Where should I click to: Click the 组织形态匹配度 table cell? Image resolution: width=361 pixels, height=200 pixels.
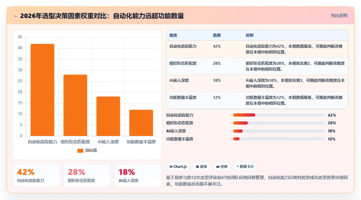point(183,63)
